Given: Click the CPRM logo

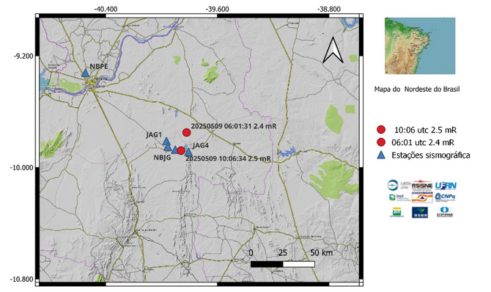Looking at the screenshot, I should click(444, 212).
